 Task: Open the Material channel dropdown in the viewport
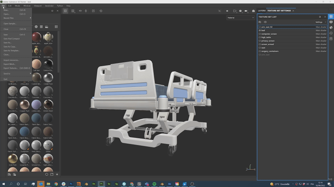[240, 18]
